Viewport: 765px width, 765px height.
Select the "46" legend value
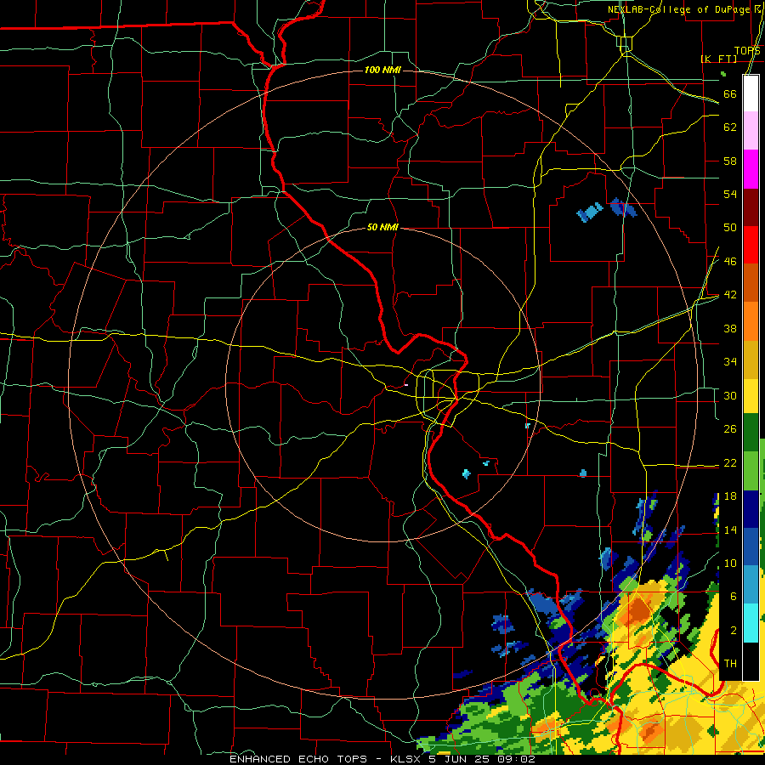click(x=730, y=262)
